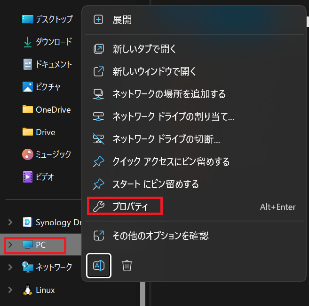This screenshot has width=309, height=306.
Task: Click the disconnect network drive icon
Action: (99, 139)
